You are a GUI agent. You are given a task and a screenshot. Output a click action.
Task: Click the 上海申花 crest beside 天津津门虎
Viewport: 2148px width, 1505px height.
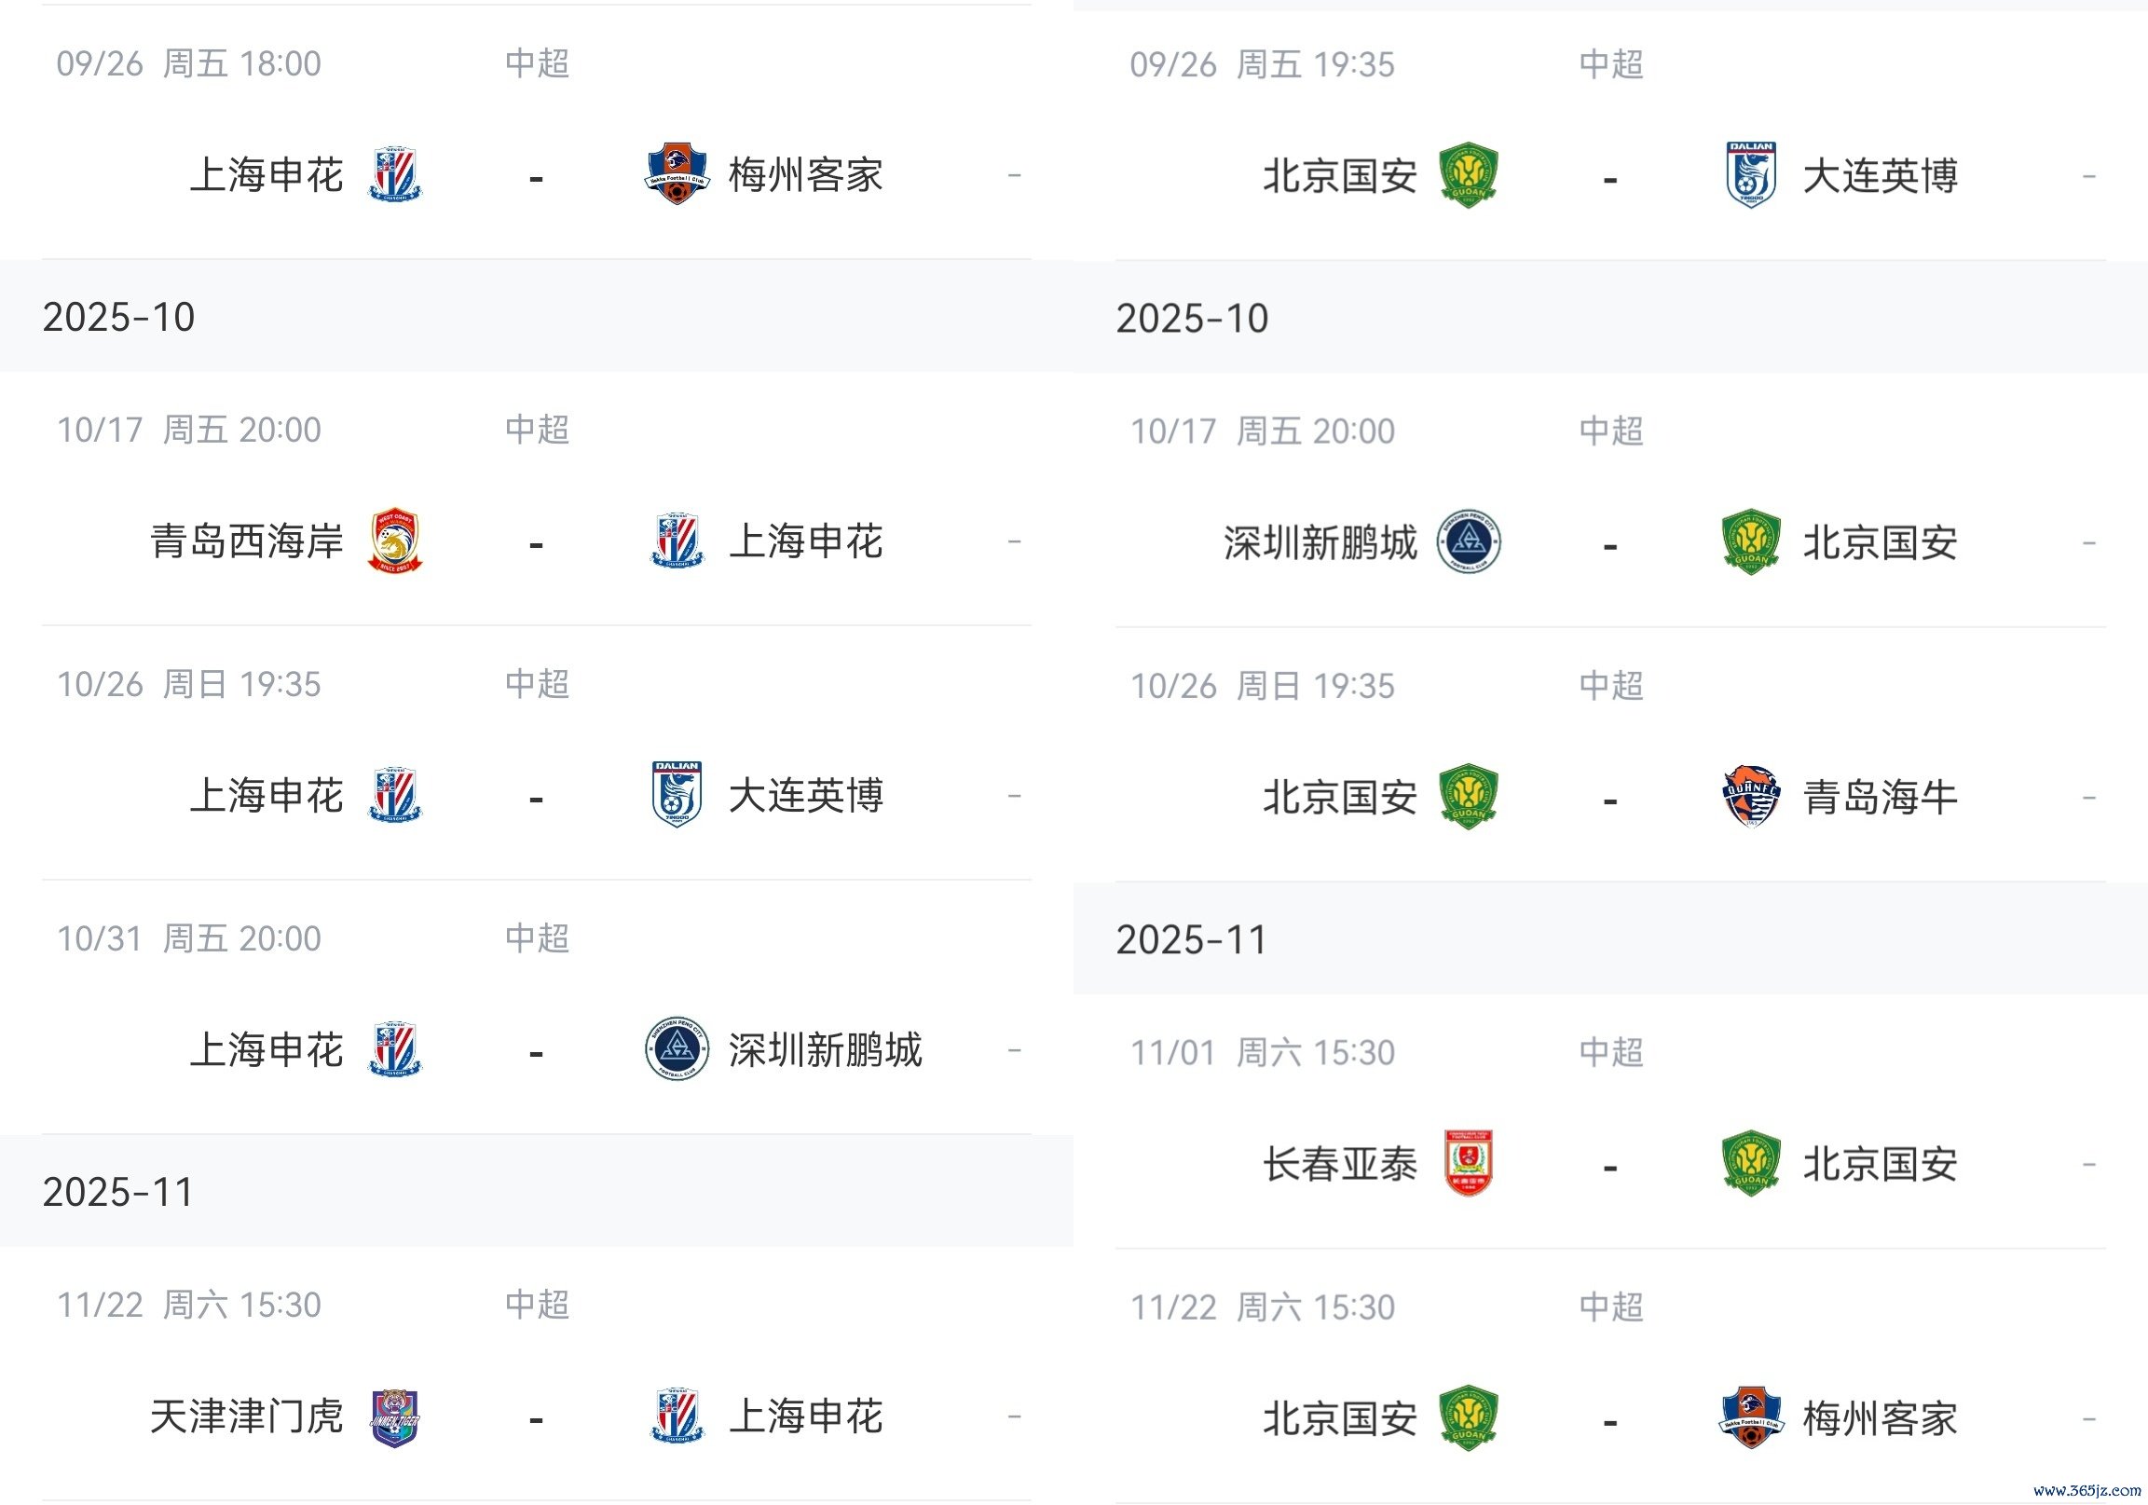(x=677, y=1417)
